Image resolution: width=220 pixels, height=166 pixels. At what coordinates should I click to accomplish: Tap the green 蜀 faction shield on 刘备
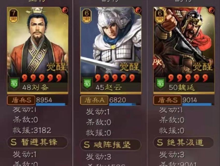tap(14, 84)
